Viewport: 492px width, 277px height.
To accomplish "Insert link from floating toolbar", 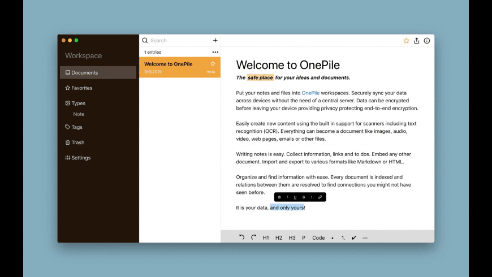I will pos(320,197).
